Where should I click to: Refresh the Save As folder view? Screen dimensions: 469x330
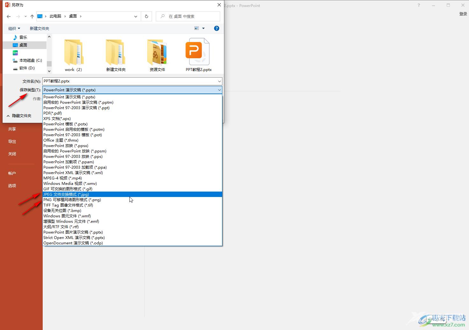click(147, 16)
